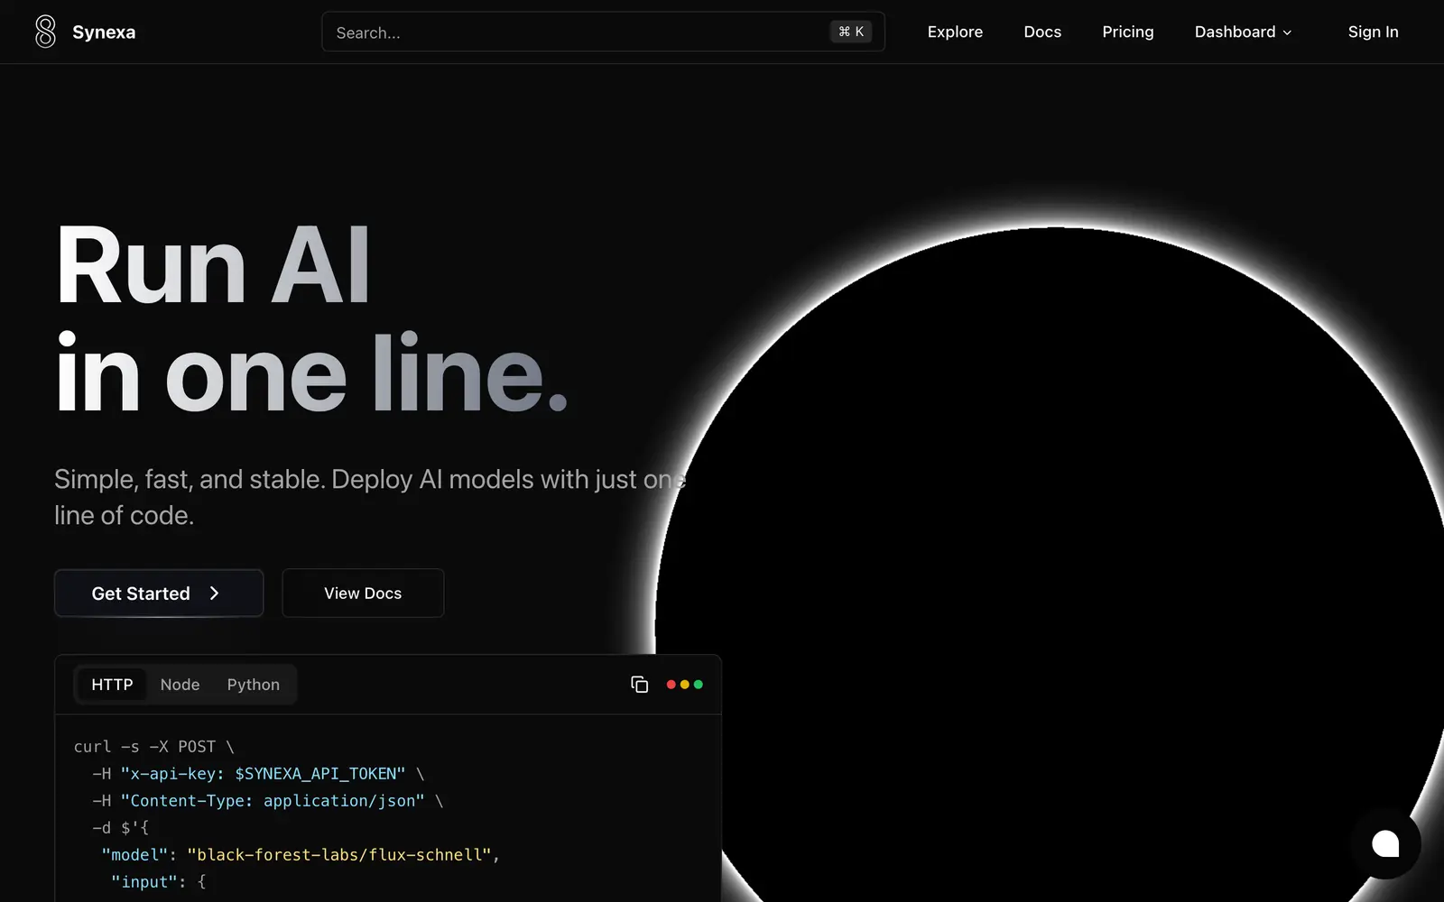
Task: Open the Explore nav link
Action: pyautogui.click(x=955, y=32)
